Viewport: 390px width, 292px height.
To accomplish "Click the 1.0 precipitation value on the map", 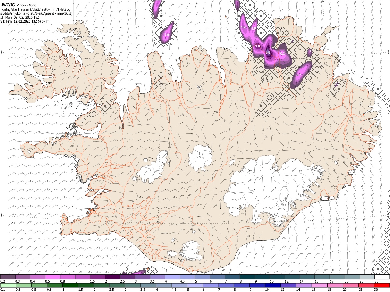I will [253, 28].
